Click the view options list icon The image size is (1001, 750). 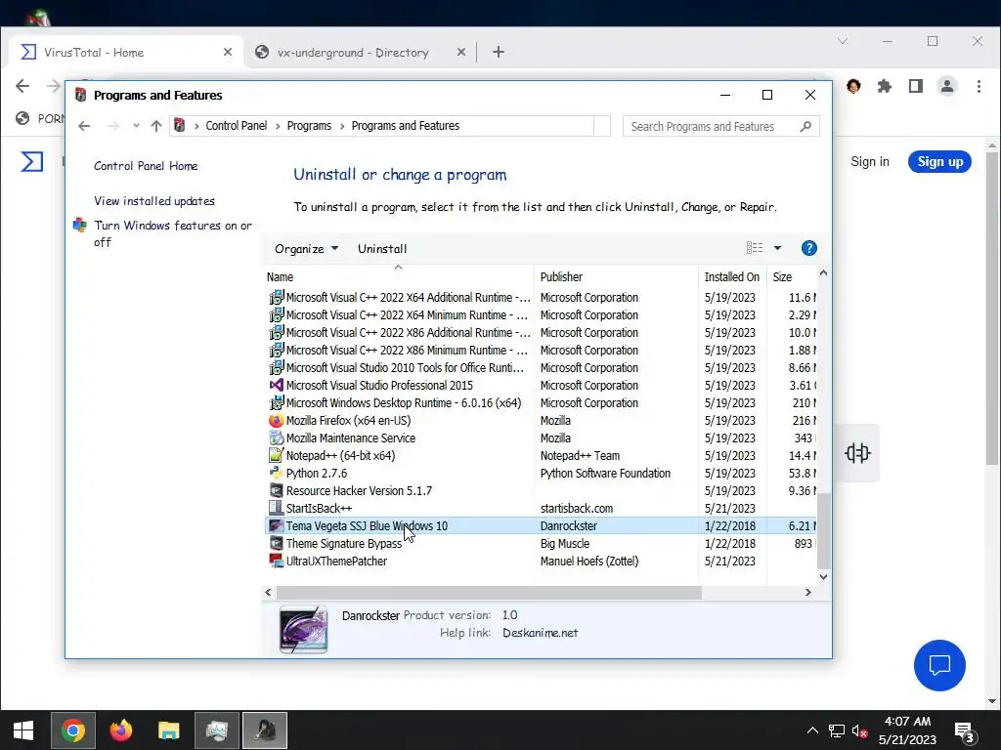(755, 248)
